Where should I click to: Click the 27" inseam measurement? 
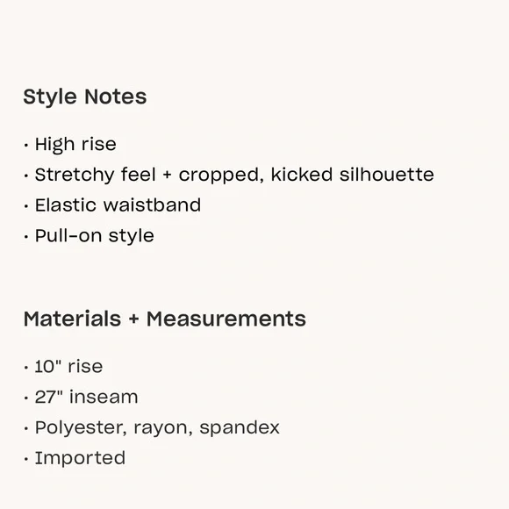pos(86,397)
